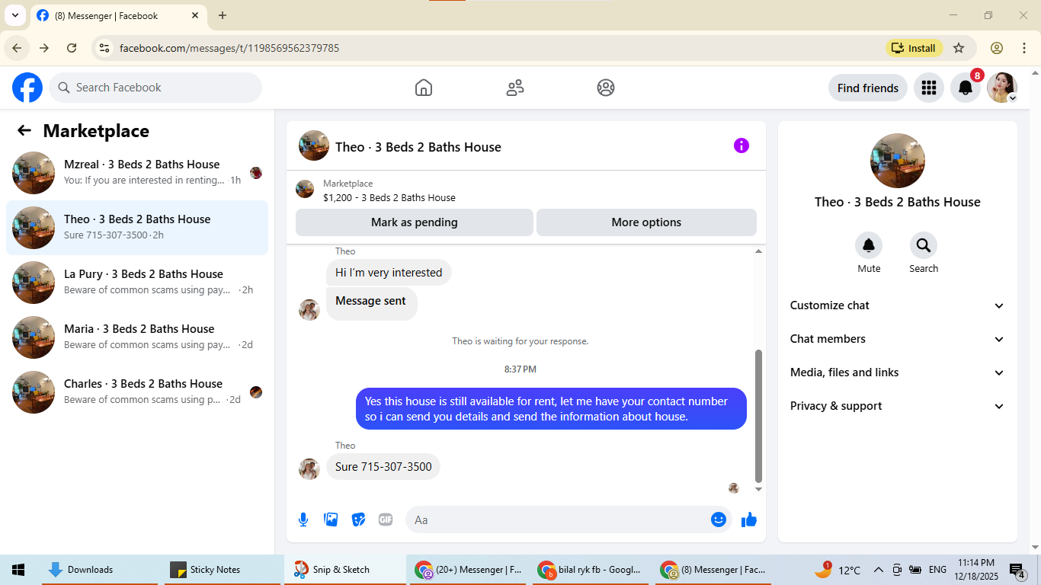Switch to 'bilal ryk fb' Chrome window
Screen dimensions: 1041x585
pos(591,570)
